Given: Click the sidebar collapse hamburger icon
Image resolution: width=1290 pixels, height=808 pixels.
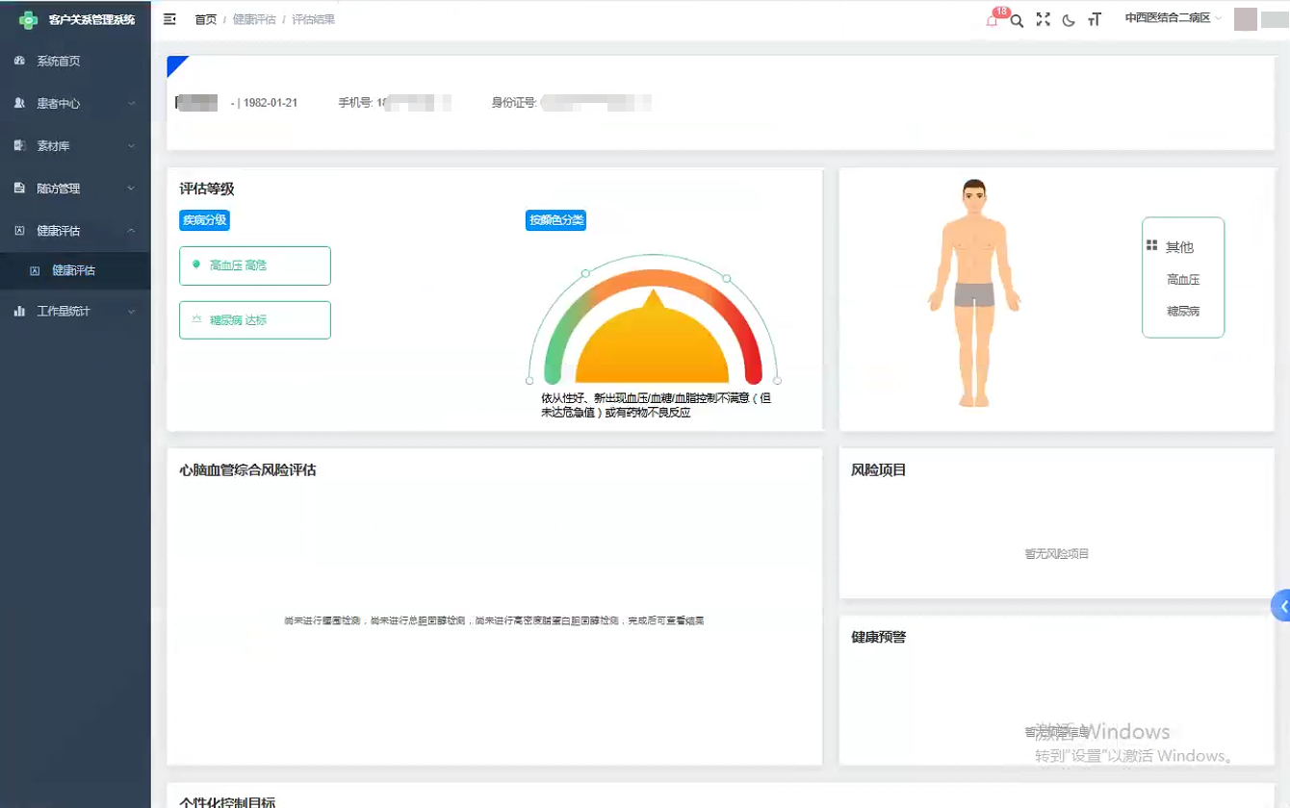Looking at the screenshot, I should tap(169, 19).
